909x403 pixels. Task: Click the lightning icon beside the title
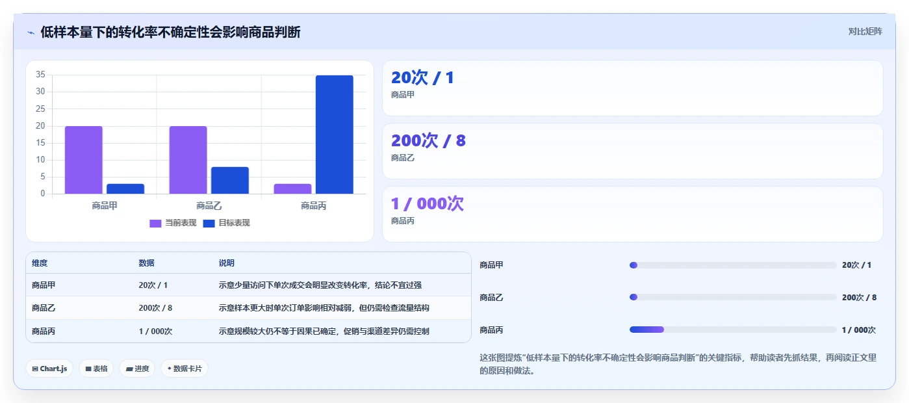[31, 32]
